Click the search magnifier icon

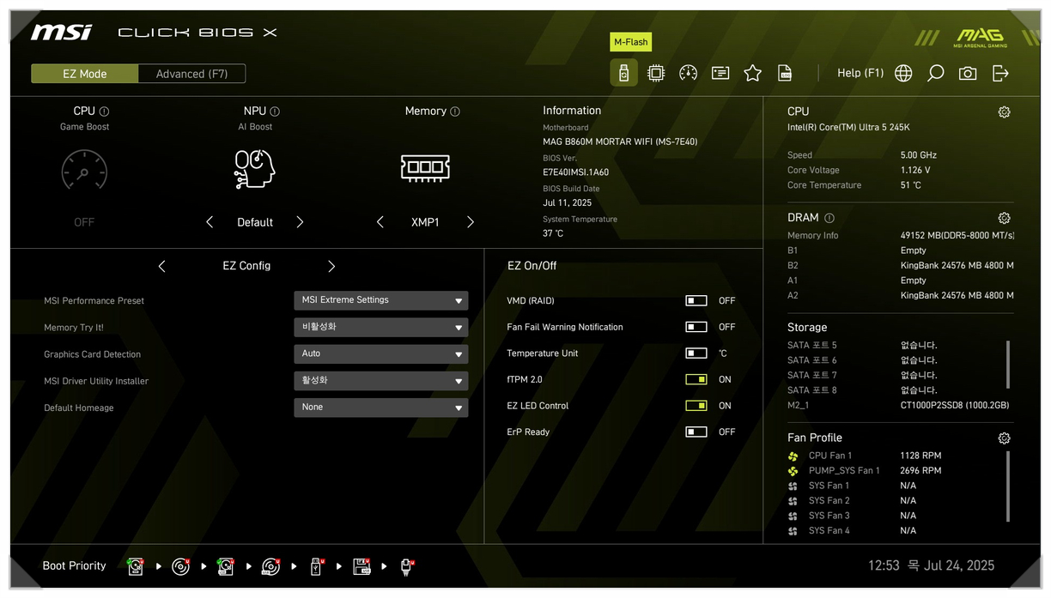[x=935, y=73]
